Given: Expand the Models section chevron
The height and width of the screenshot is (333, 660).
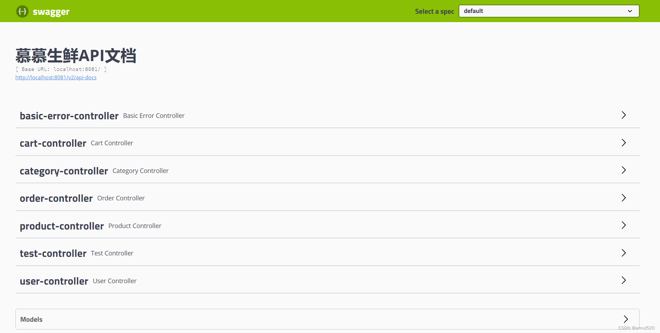Looking at the screenshot, I should click(626, 319).
